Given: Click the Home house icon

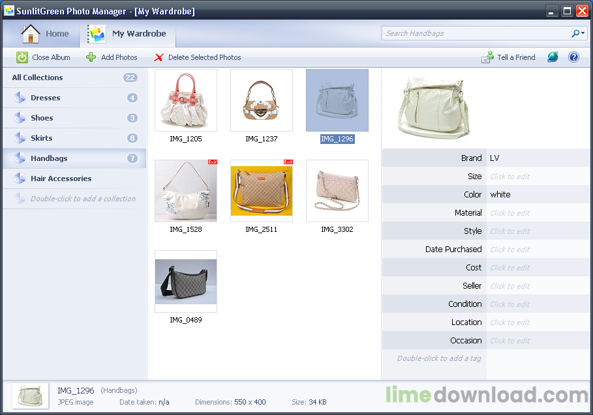Looking at the screenshot, I should (x=30, y=33).
